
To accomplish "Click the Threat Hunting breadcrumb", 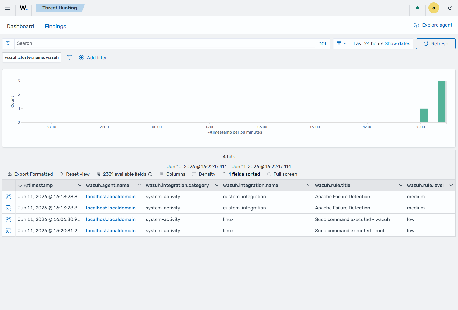I will 60,8.
